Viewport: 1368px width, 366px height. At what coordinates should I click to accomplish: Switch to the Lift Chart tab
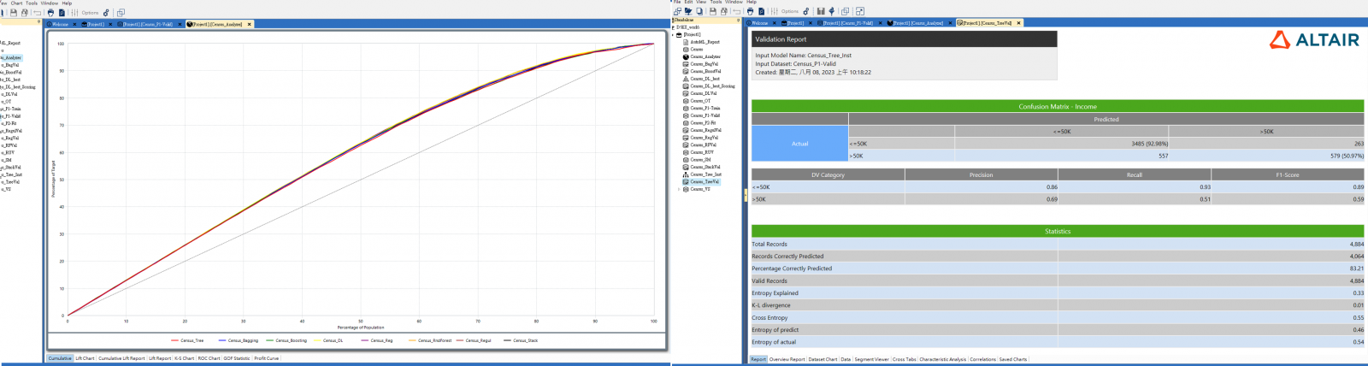coord(85,358)
